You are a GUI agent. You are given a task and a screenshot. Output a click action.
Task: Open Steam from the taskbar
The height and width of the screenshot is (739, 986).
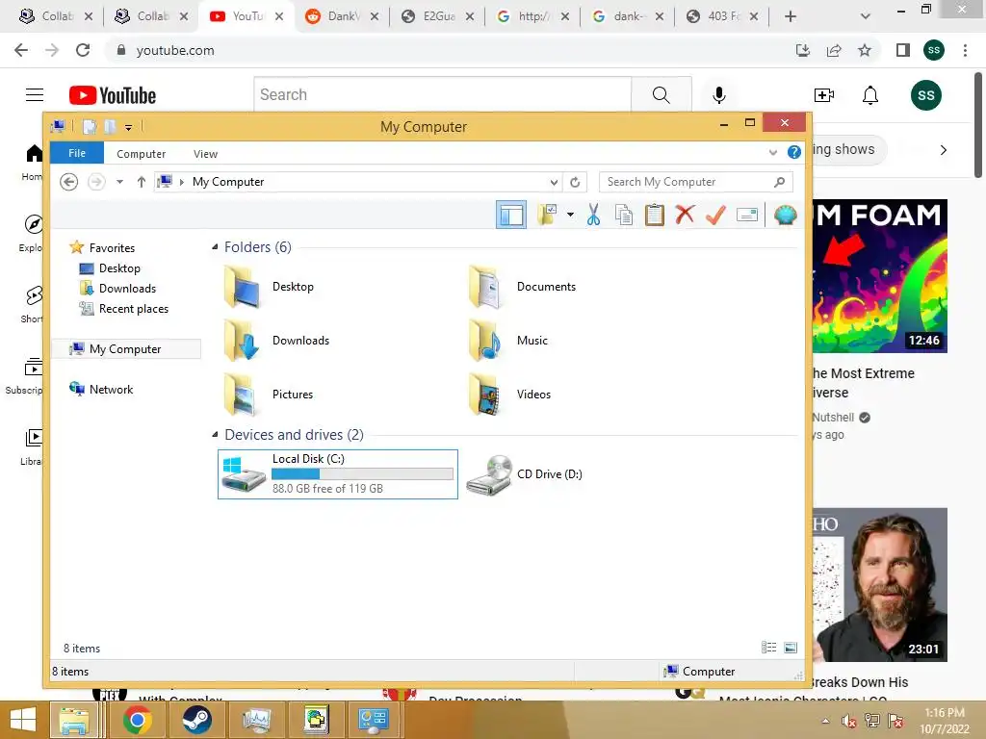pos(196,720)
